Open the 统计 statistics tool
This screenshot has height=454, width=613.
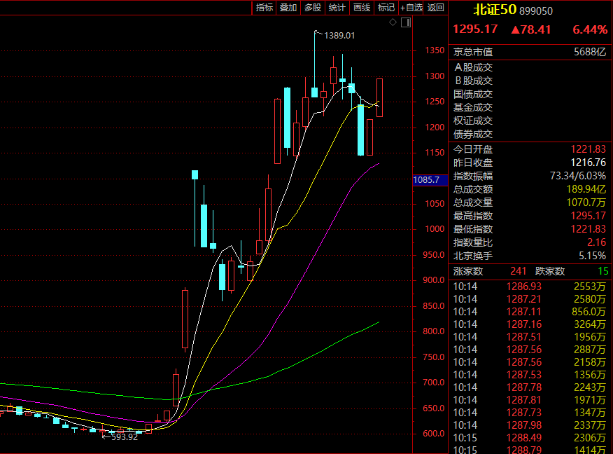[x=337, y=8]
